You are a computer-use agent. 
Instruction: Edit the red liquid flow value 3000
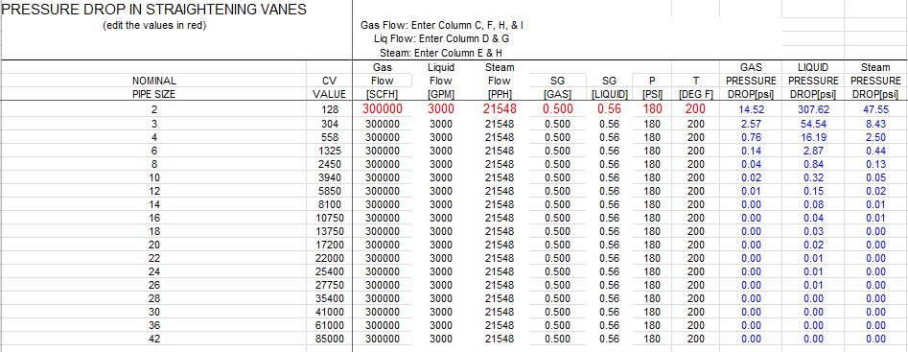(441, 108)
